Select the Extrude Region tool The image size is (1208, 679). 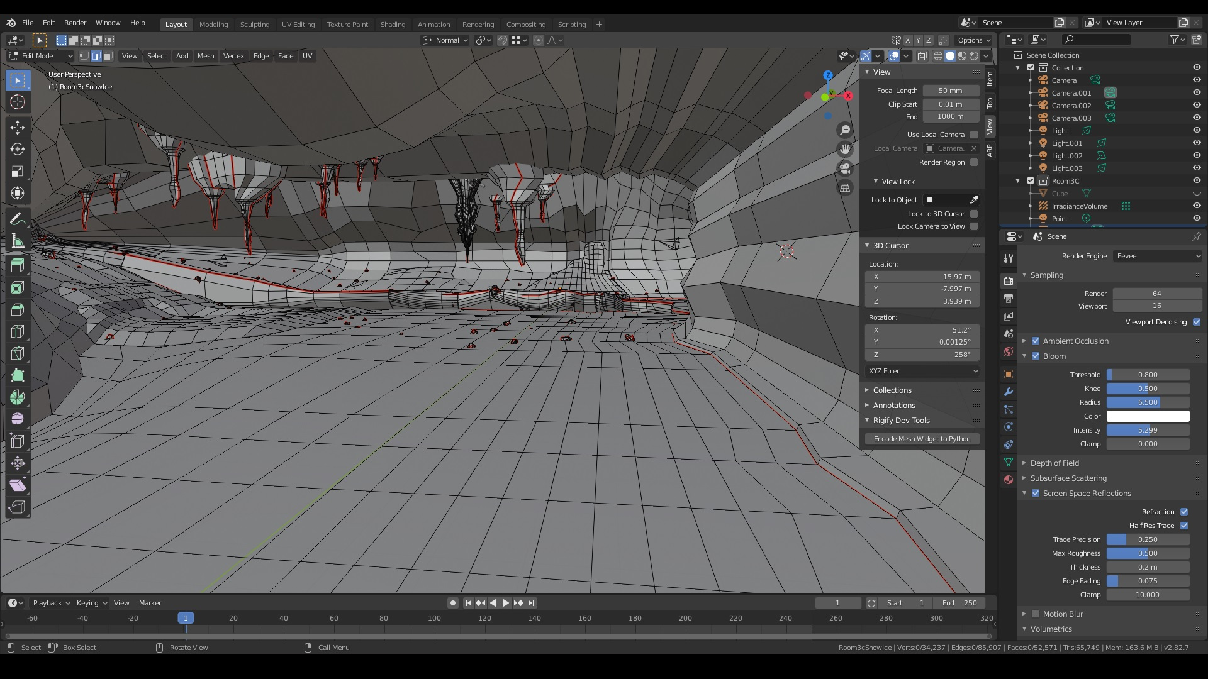pos(18,265)
